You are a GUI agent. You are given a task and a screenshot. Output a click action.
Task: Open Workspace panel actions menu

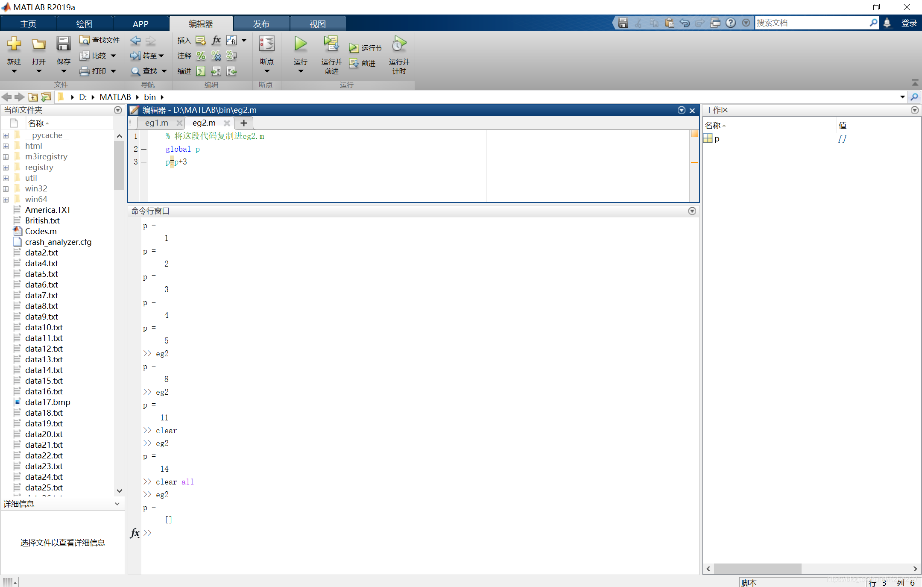tap(914, 110)
